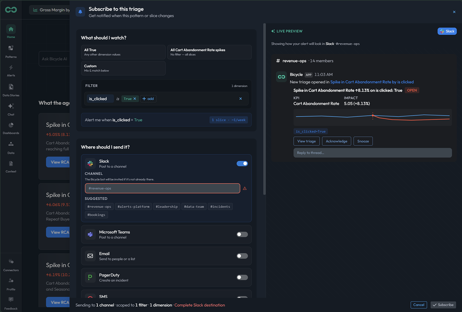Select the All True watch option
462x312 pixels.
(x=123, y=52)
